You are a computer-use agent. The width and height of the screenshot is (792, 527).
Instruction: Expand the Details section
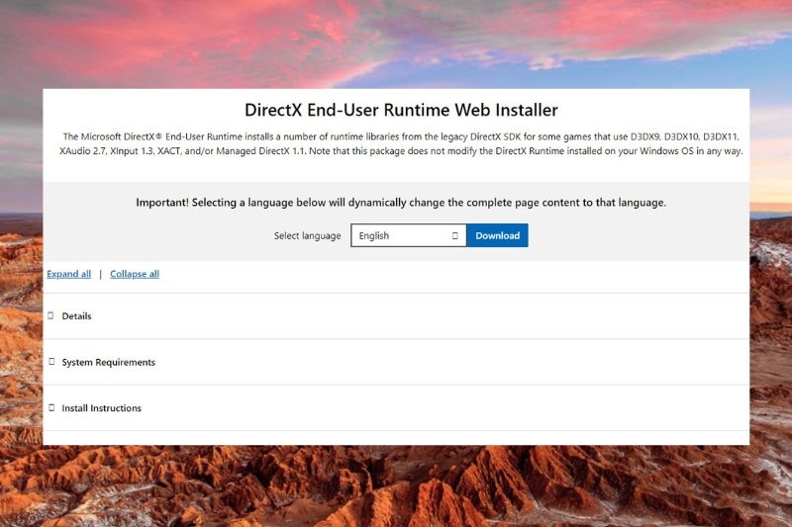tap(396, 316)
